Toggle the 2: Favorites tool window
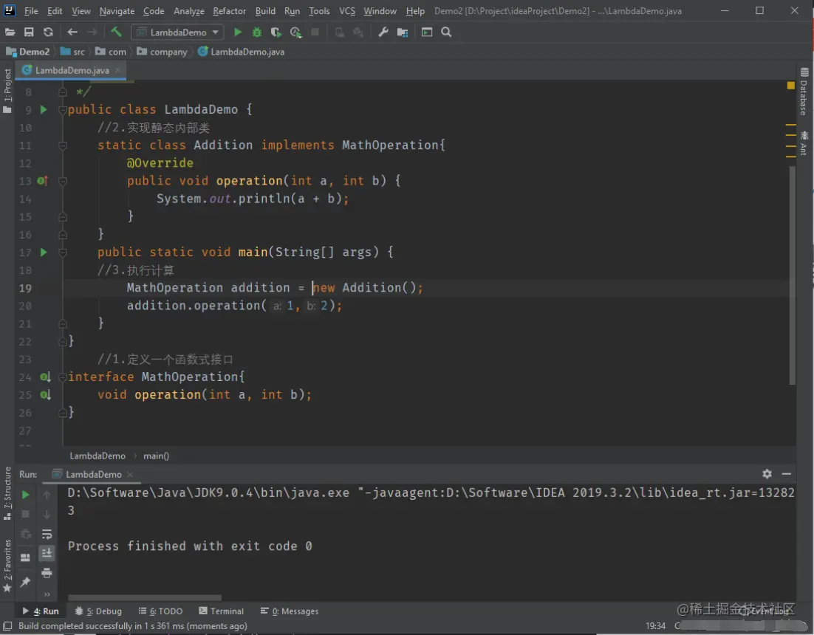The height and width of the screenshot is (635, 814). 7,566
